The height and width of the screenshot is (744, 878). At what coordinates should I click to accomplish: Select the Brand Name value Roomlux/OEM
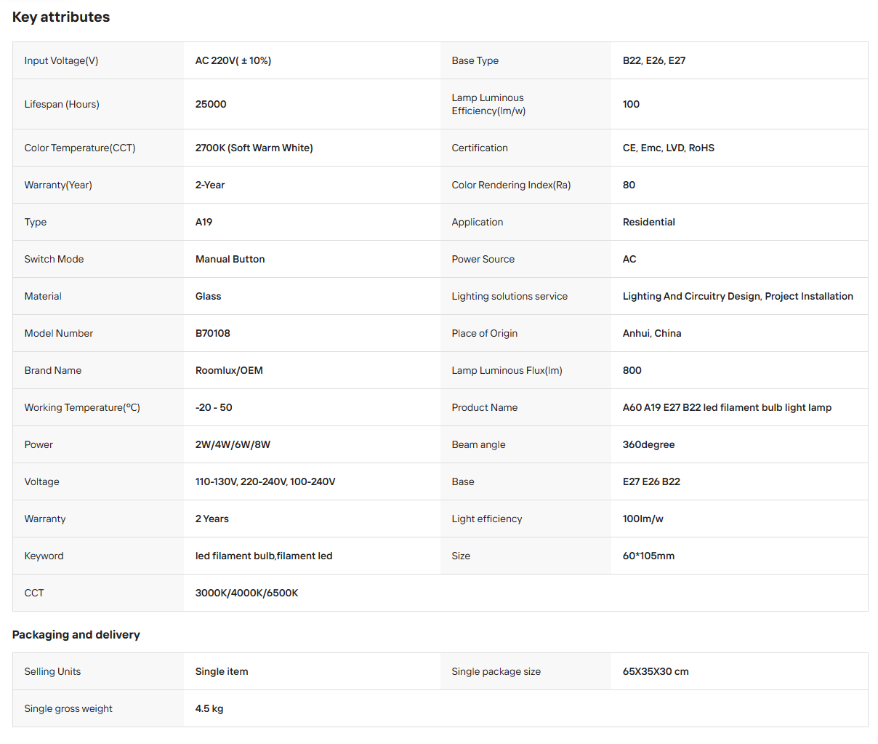coord(229,370)
